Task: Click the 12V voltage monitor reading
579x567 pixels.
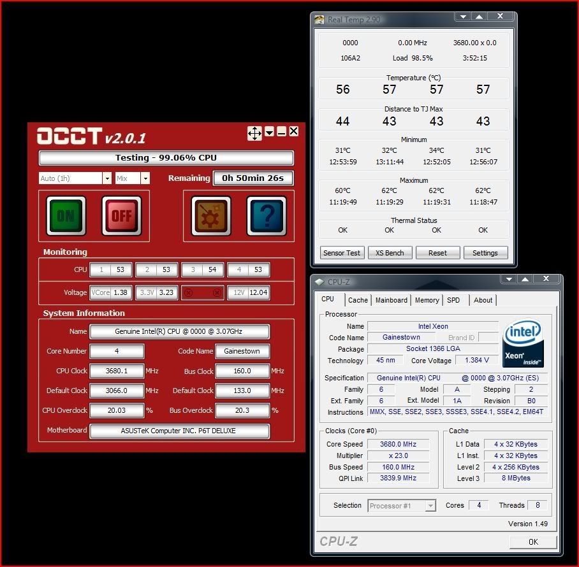Action: 249,292
